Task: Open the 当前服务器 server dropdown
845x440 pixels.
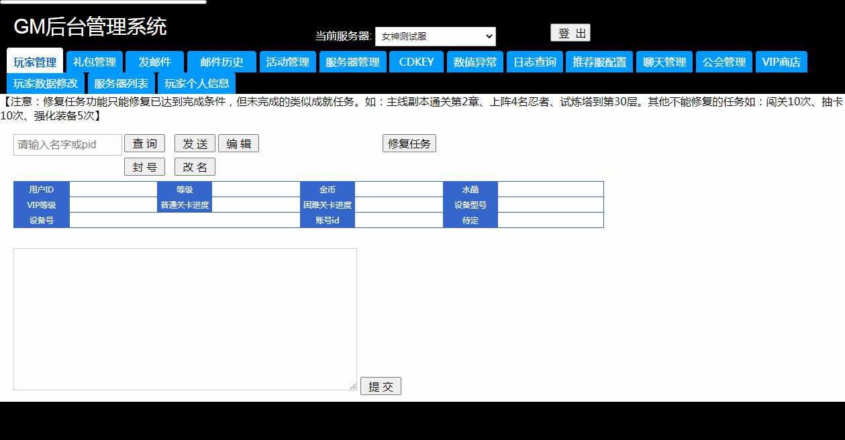Action: coord(435,36)
